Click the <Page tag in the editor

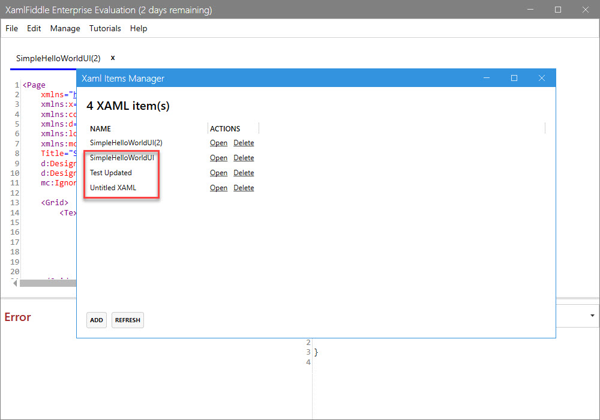(34, 85)
